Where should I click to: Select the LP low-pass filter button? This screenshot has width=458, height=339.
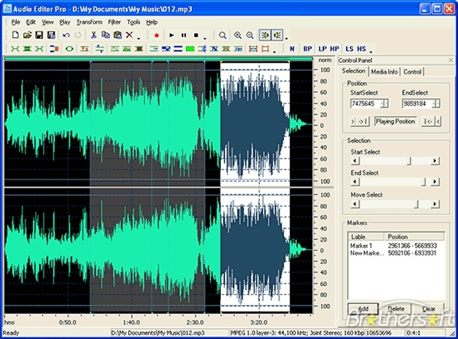(x=323, y=49)
